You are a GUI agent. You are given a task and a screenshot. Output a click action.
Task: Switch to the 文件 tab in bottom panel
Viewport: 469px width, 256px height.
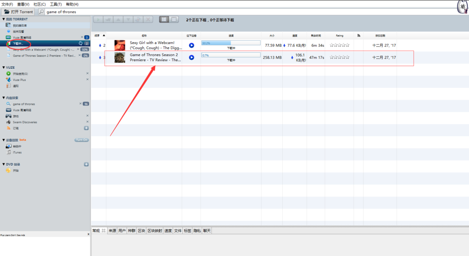pos(178,231)
